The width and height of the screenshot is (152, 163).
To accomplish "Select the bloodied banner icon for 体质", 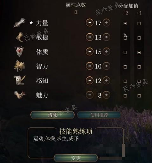I will [19, 52].
